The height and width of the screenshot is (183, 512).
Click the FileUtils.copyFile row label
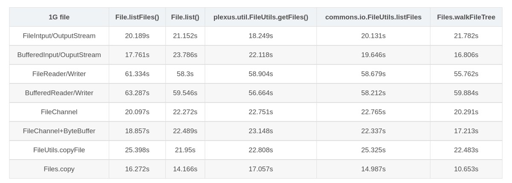pyautogui.click(x=59, y=150)
